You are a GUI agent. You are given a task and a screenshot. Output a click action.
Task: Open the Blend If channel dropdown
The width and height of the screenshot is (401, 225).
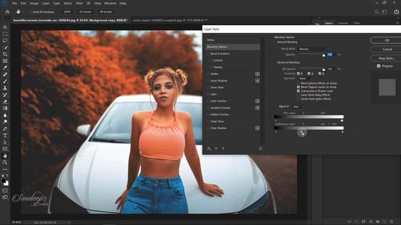(x=298, y=107)
